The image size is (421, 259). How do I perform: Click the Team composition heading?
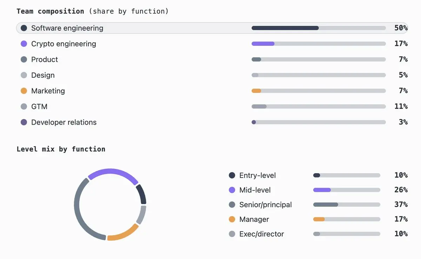coord(51,11)
